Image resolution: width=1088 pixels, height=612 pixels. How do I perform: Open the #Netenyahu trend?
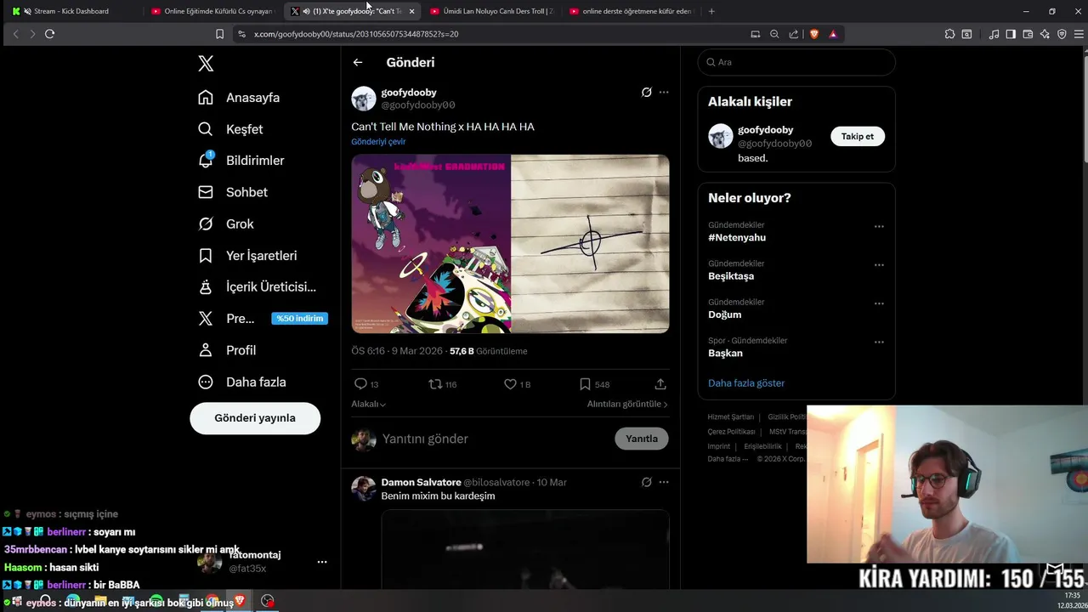tap(737, 238)
